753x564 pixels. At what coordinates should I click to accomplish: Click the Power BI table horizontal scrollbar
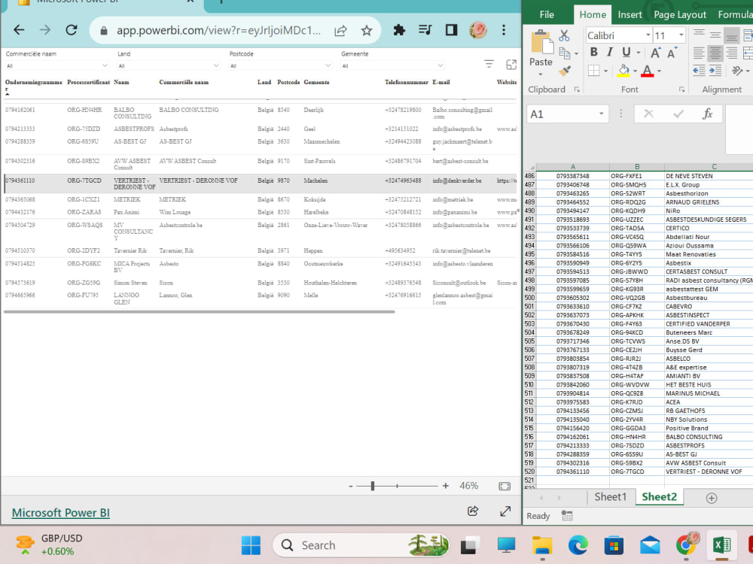200,312
